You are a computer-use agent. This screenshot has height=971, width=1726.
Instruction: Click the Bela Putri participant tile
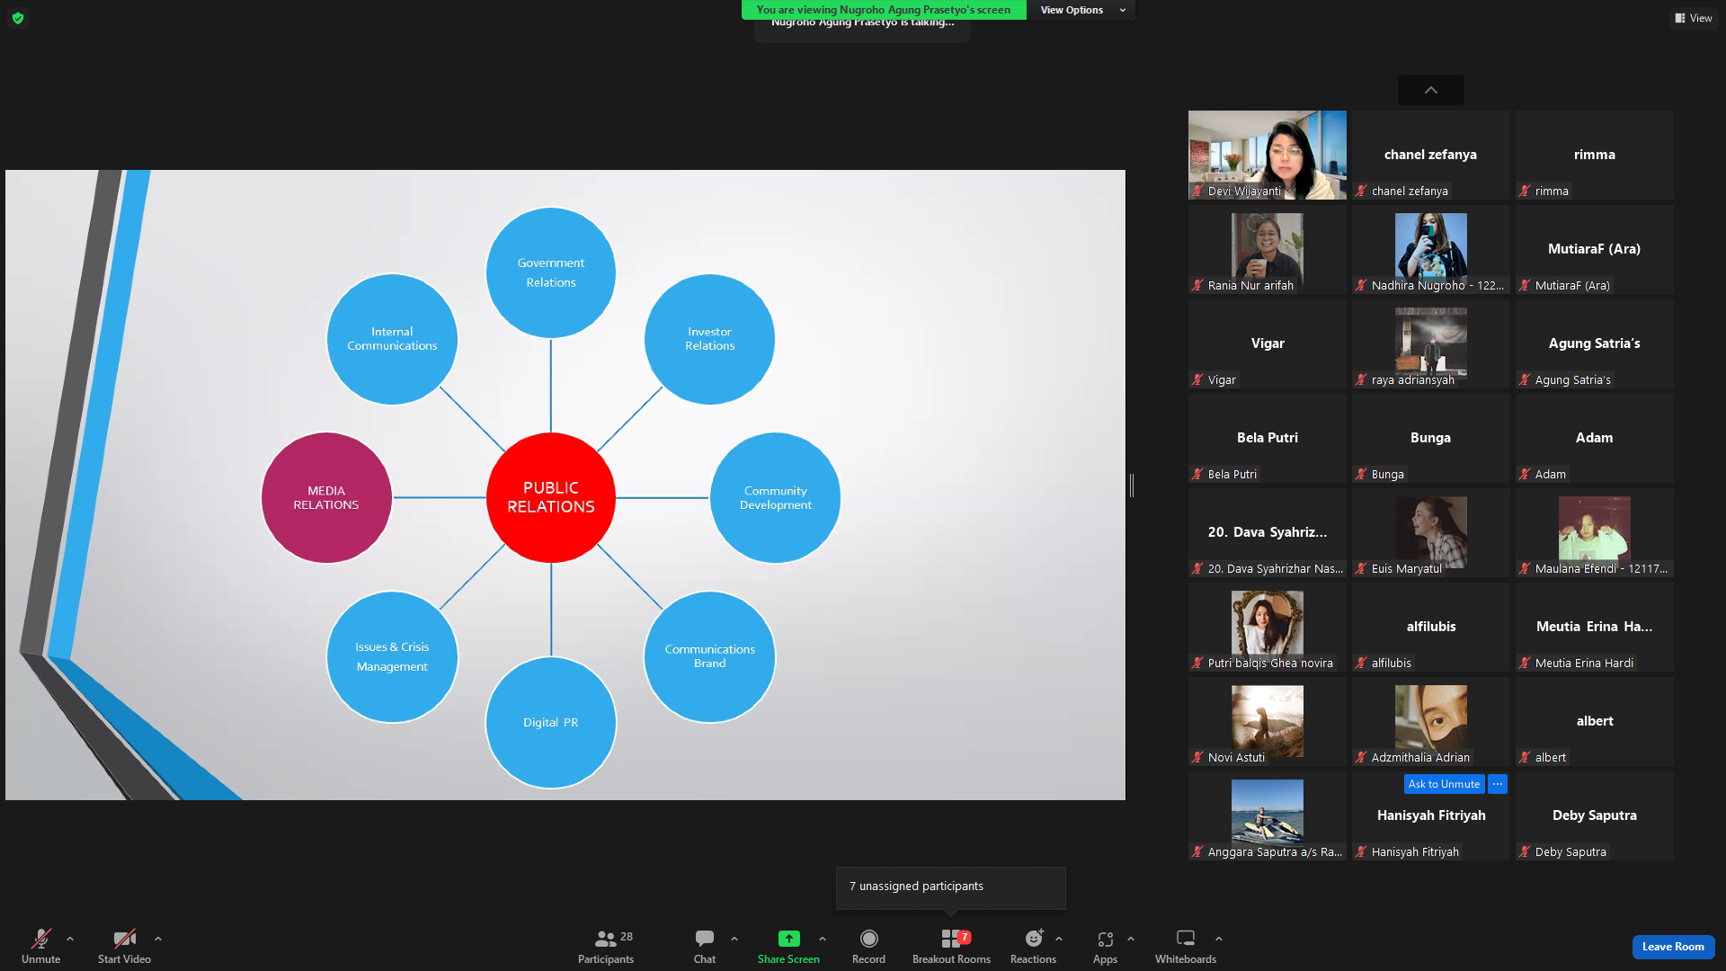[1268, 438]
